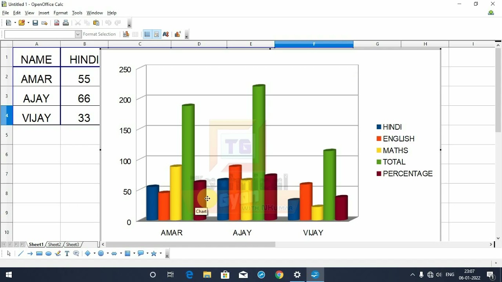This screenshot has width=502, height=282.
Task: Open Google Chrome from taskbar
Action: tap(279, 275)
